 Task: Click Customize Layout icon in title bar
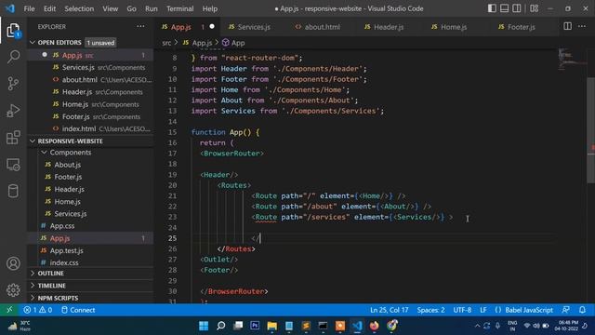(x=535, y=8)
